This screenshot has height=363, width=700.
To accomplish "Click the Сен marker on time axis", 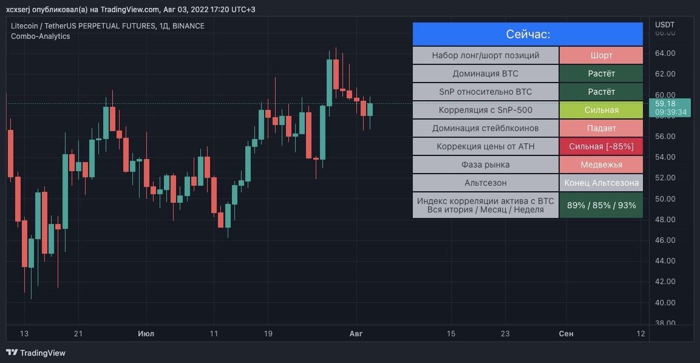I will tap(566, 333).
